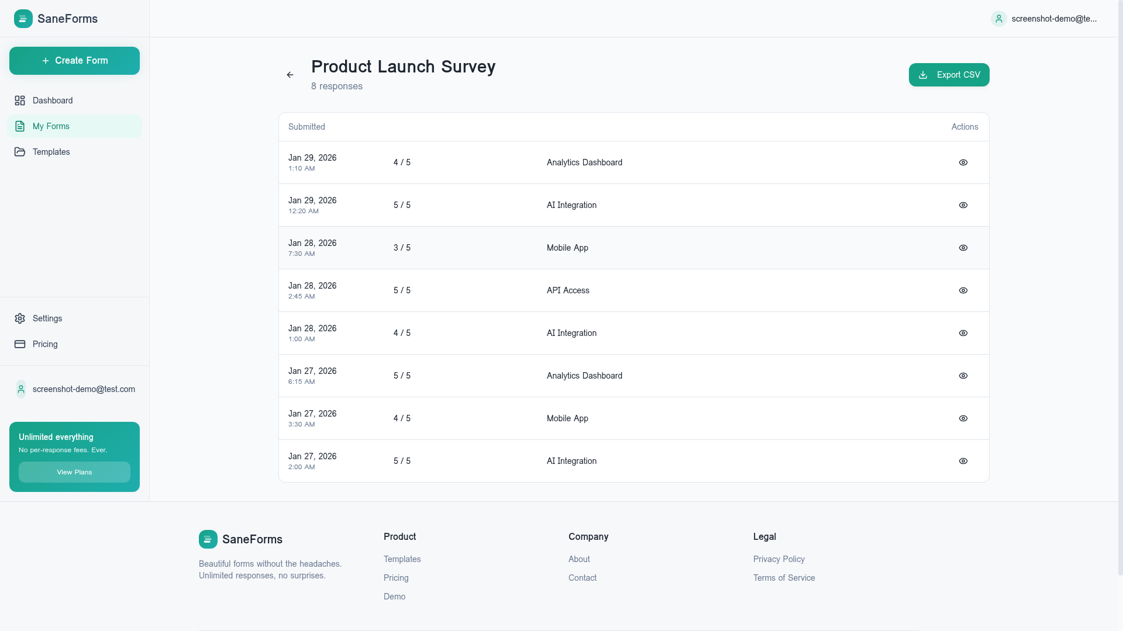This screenshot has height=631, width=1123.
Task: Open the Contact link in footer
Action: click(x=583, y=578)
